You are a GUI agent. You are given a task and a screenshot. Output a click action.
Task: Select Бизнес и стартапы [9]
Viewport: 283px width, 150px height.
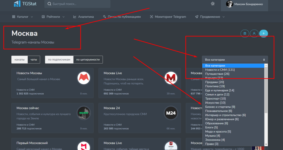pos(233,107)
